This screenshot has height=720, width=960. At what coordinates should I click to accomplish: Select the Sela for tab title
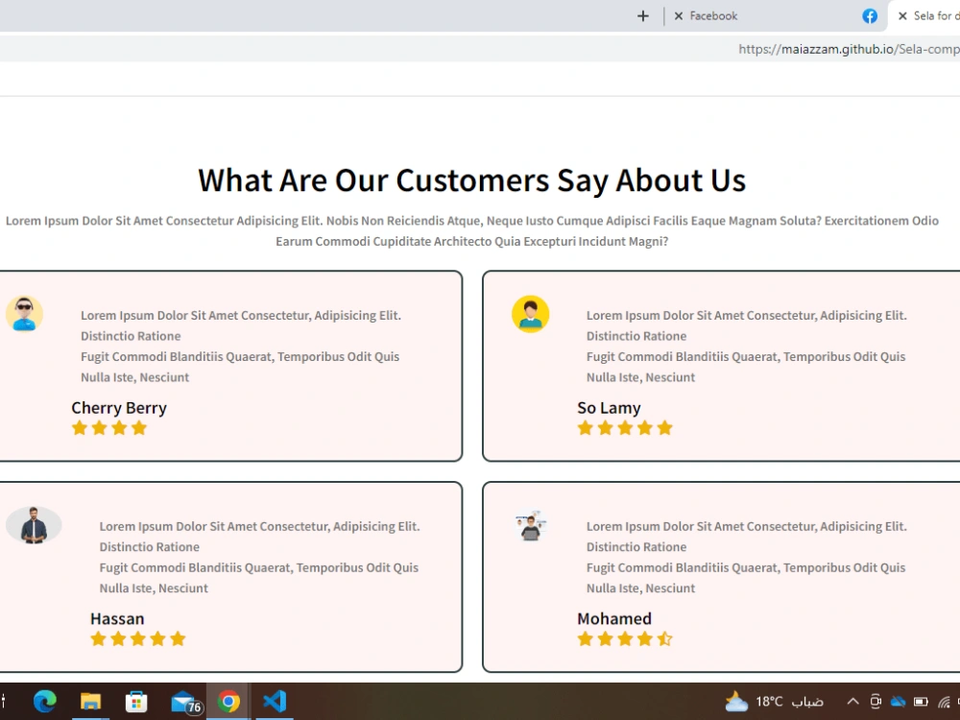[936, 16]
